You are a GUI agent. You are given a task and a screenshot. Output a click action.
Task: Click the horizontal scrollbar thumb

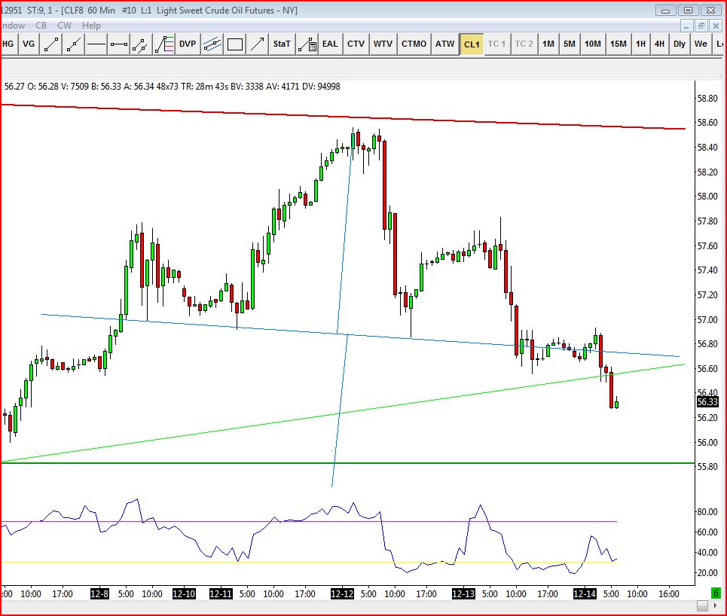coord(703,605)
